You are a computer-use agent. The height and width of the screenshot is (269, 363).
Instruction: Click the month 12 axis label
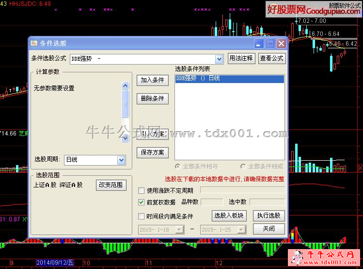pos(219,263)
